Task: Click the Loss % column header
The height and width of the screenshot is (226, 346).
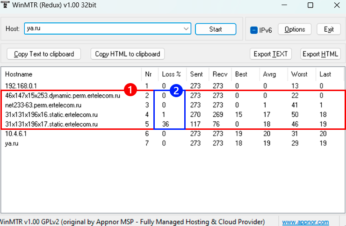Action: click(x=171, y=74)
